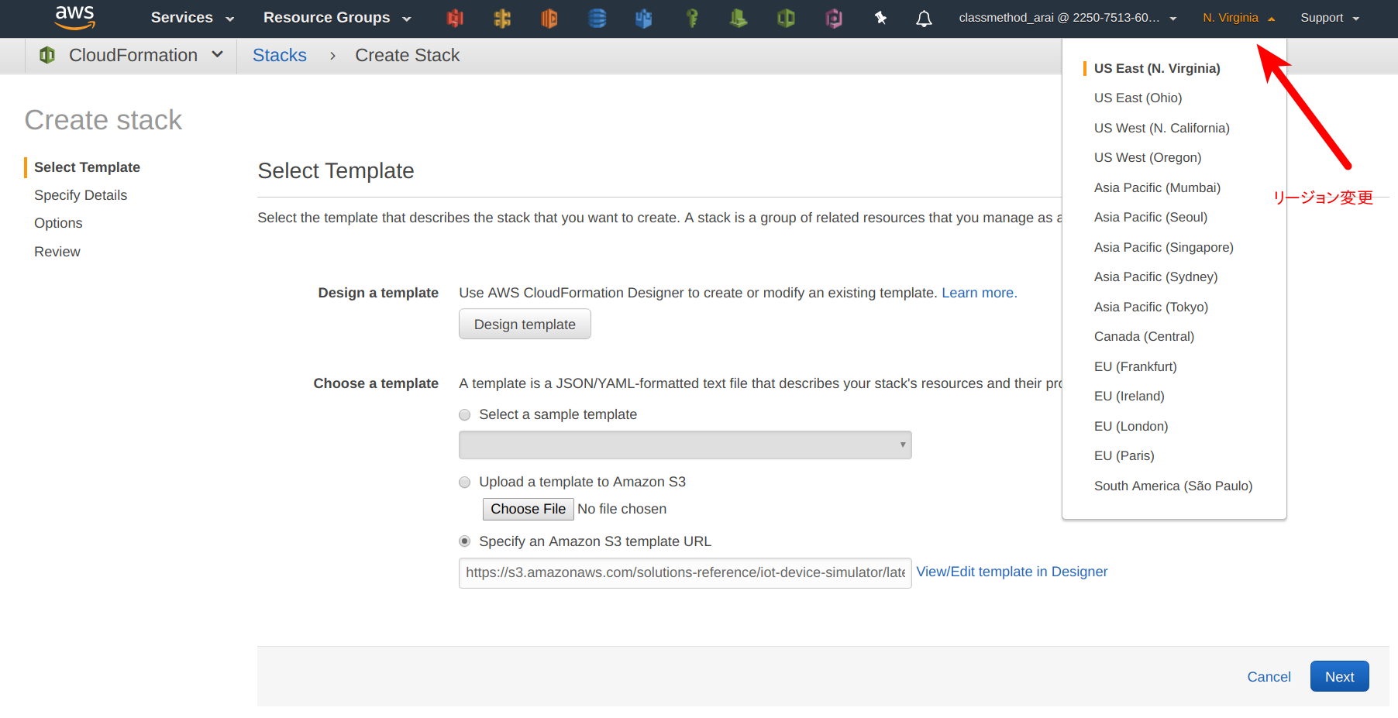Open View/Edit template in Designer

[1011, 572]
